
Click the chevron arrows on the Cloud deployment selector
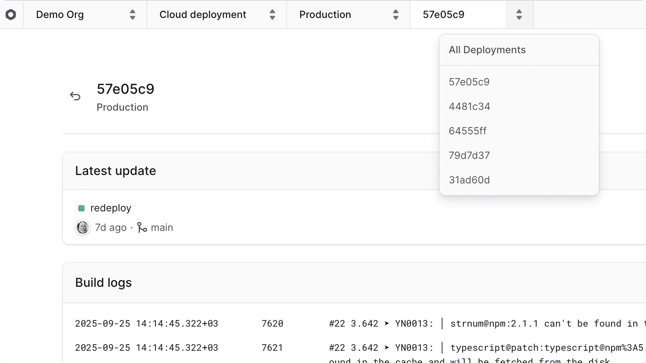tap(272, 15)
